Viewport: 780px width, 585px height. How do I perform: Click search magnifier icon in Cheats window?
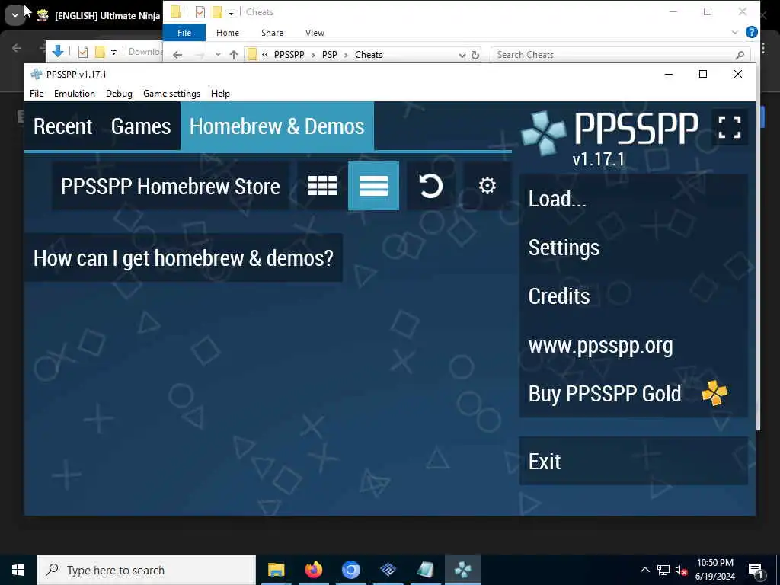click(x=740, y=55)
